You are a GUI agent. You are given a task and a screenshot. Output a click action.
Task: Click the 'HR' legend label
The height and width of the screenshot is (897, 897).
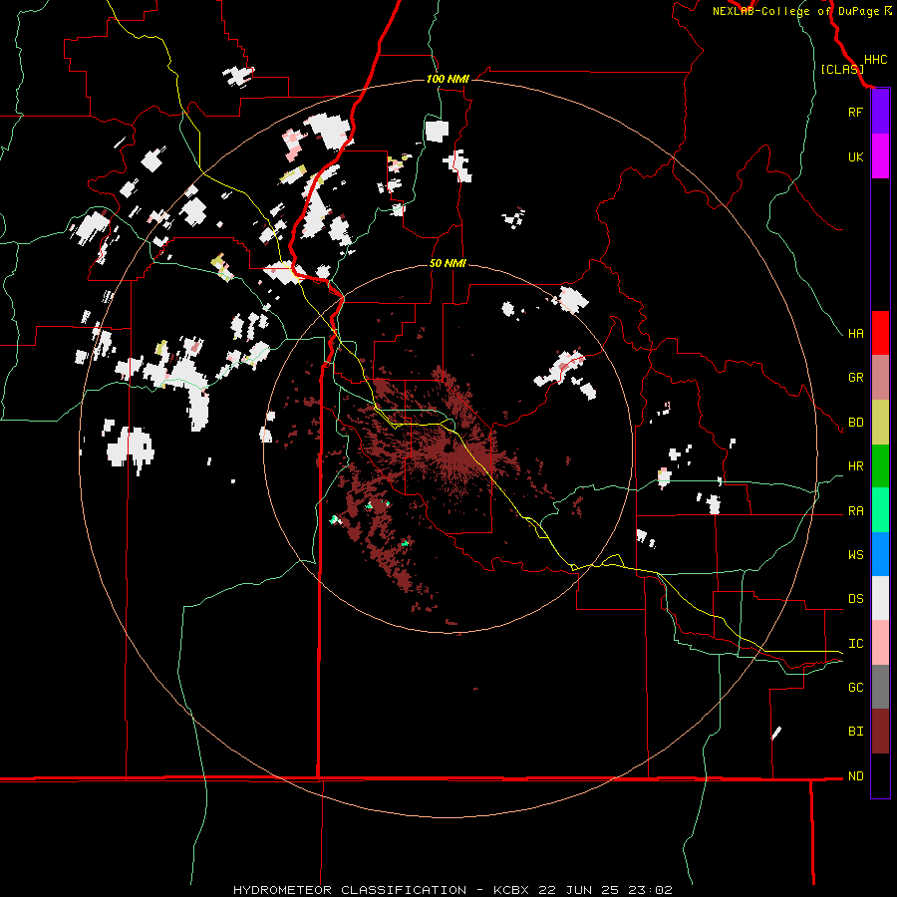[855, 466]
